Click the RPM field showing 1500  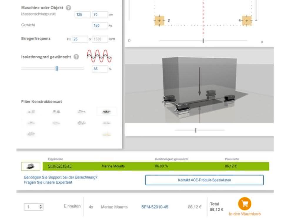point(100,39)
